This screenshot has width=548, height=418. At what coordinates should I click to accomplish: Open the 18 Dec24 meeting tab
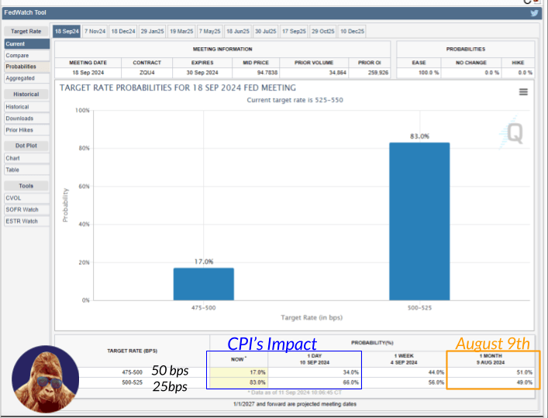[x=122, y=31]
